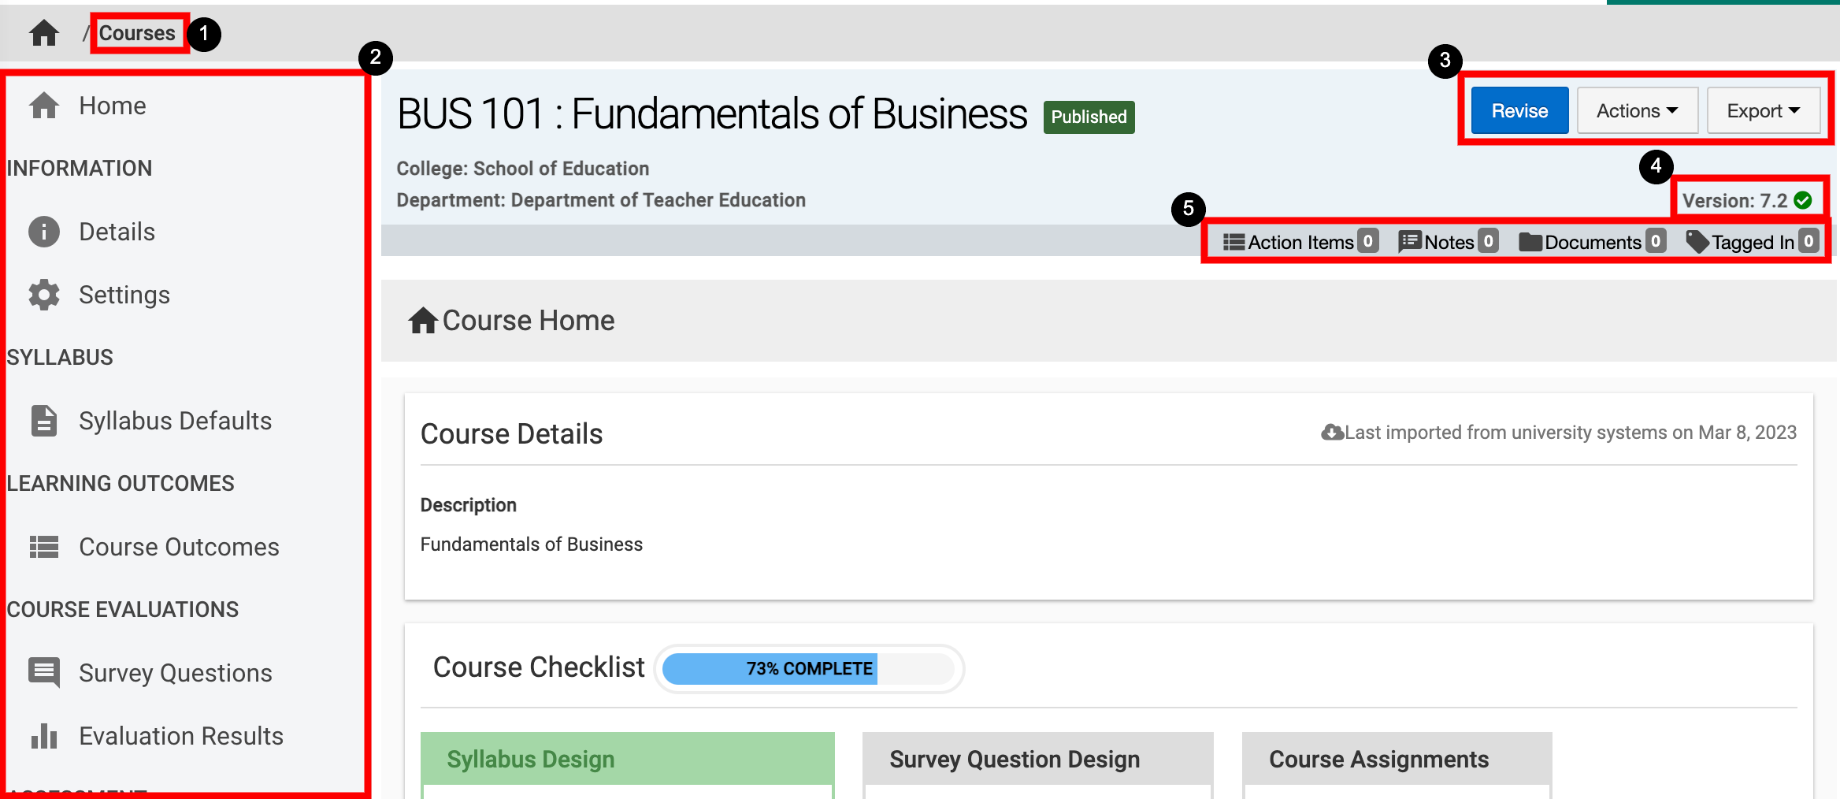Open the Documents folder icon
Image resolution: width=1840 pixels, height=799 pixels.
pos(1530,242)
